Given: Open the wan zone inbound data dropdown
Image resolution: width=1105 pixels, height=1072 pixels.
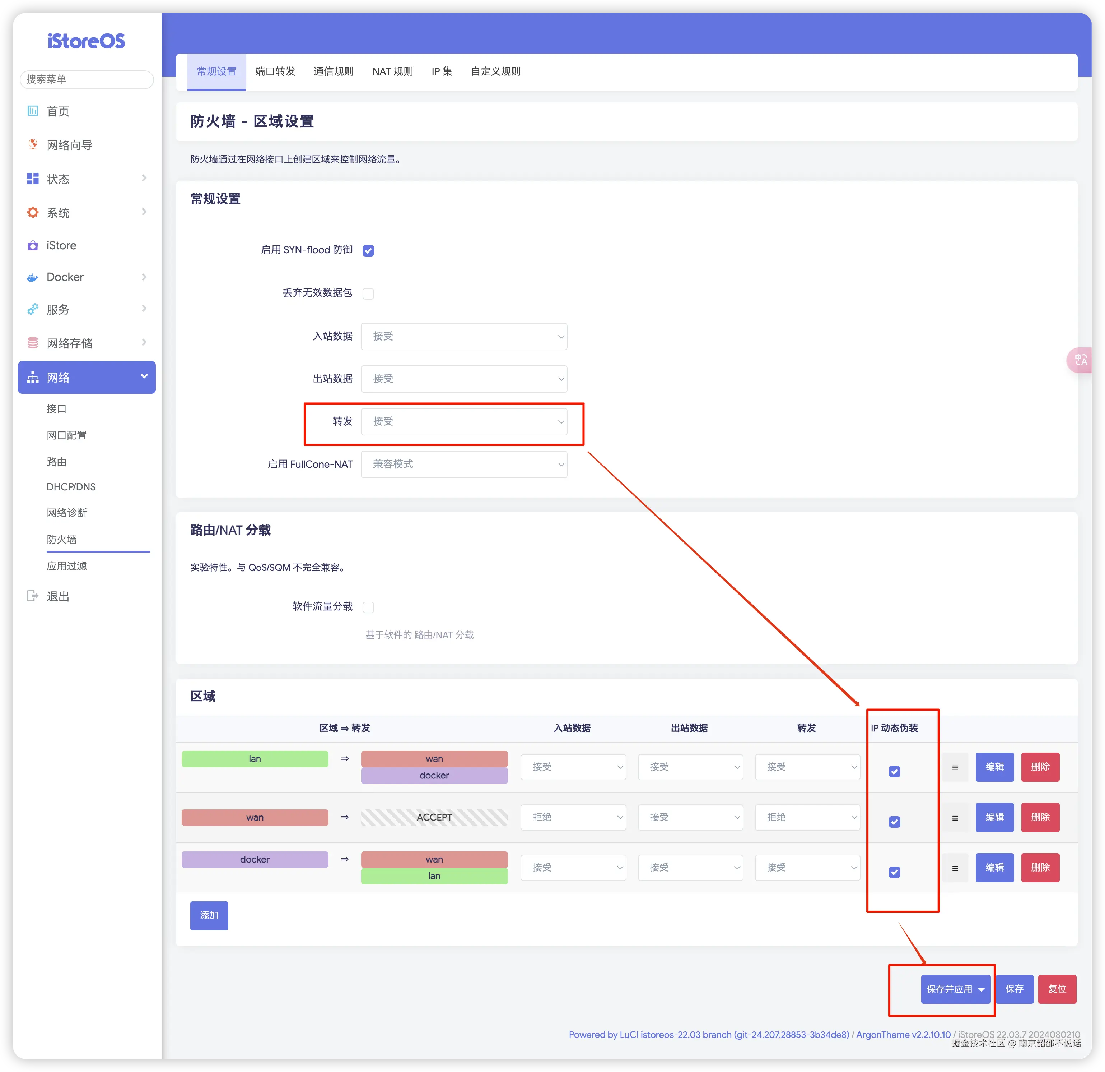Looking at the screenshot, I should (573, 818).
